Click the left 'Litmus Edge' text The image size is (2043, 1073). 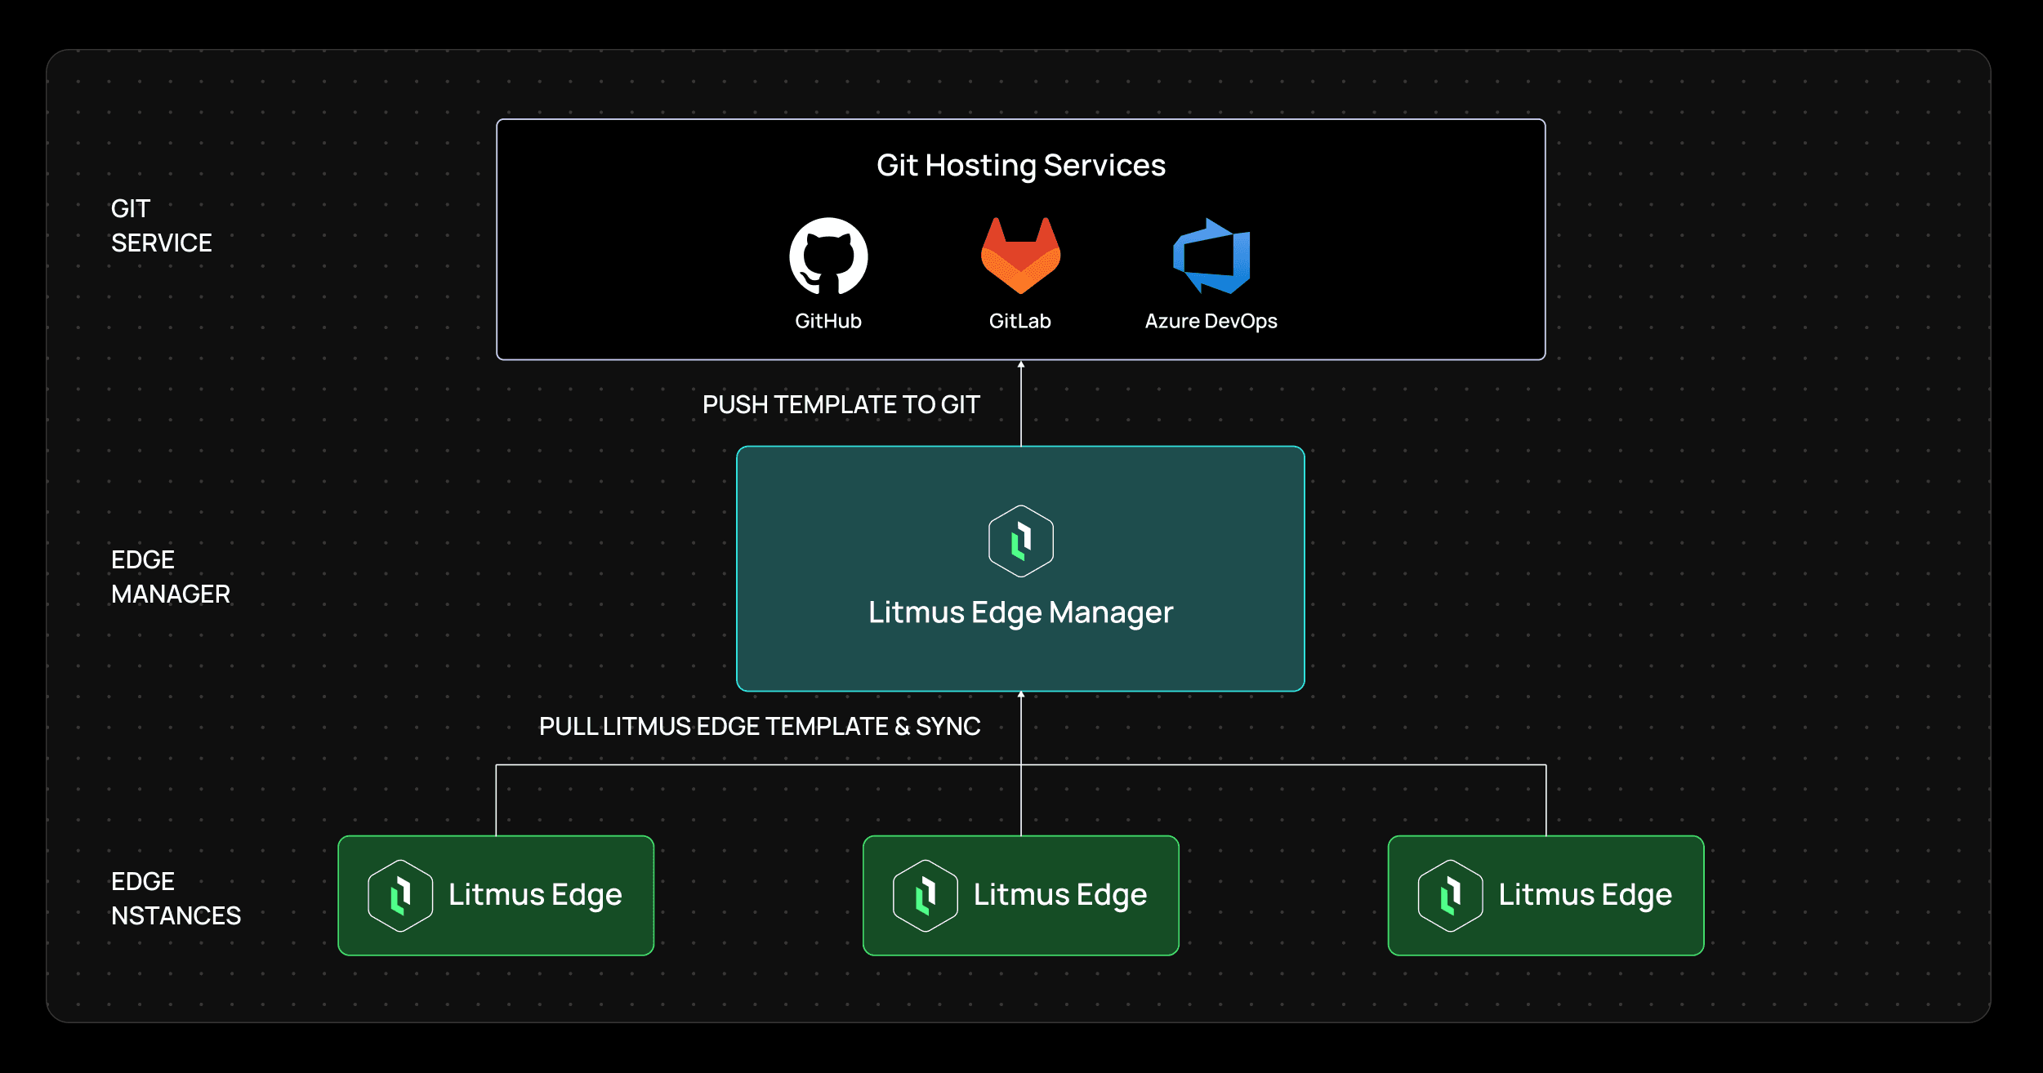point(535,896)
